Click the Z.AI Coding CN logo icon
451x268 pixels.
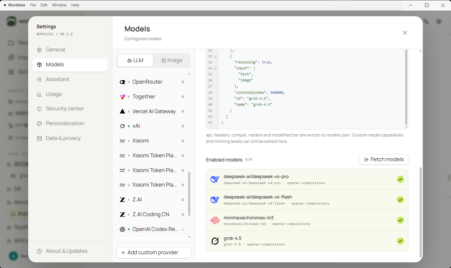(x=122, y=214)
